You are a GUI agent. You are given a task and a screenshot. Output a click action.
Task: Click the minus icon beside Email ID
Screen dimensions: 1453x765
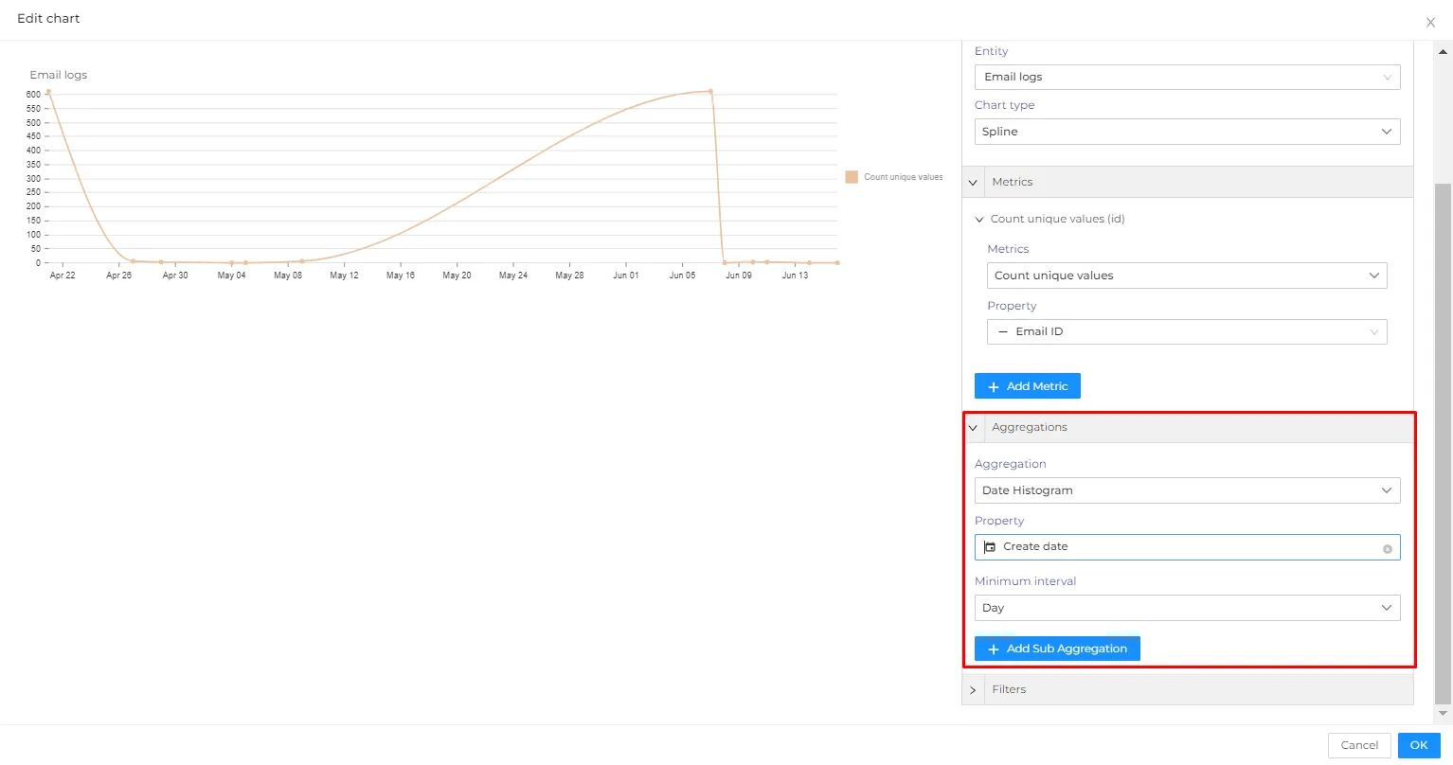[x=1003, y=332]
